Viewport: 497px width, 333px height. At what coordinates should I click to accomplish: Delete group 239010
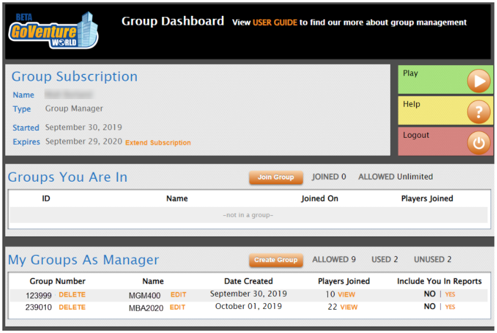point(72,307)
